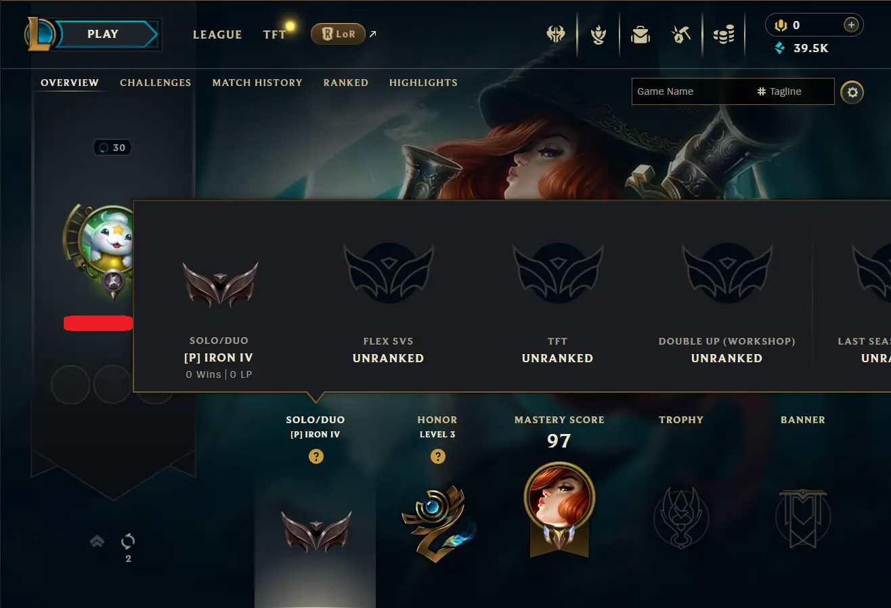
Task: Open the hammer crafting icon
Action: click(681, 35)
